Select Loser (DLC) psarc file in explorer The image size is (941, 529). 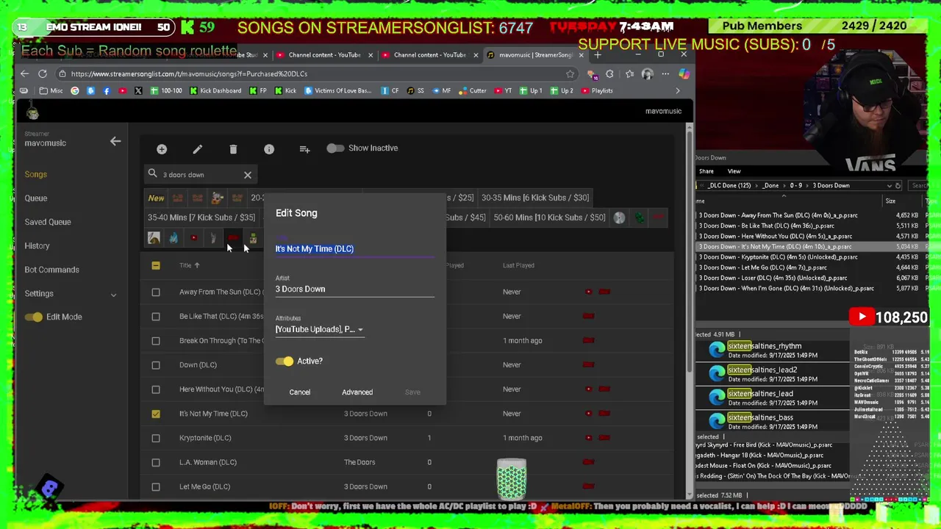click(773, 278)
